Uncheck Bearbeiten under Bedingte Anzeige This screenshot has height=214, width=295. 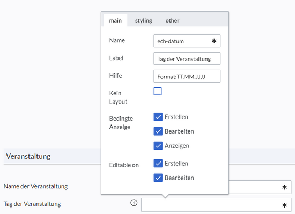(158, 131)
